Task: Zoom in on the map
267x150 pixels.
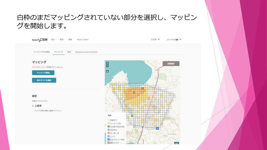Action: pyautogui.click(x=107, y=63)
